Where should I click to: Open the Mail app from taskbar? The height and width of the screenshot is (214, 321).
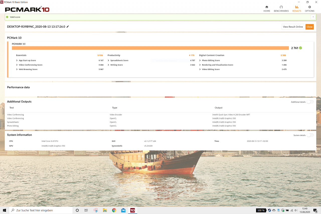point(123,210)
